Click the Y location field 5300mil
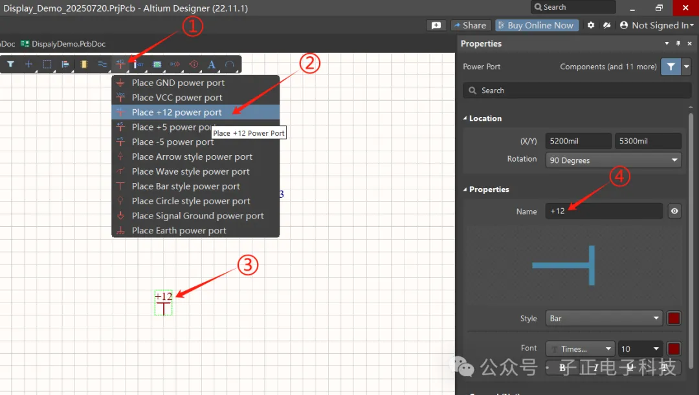Screen dimensions: 699x395 tap(648, 141)
